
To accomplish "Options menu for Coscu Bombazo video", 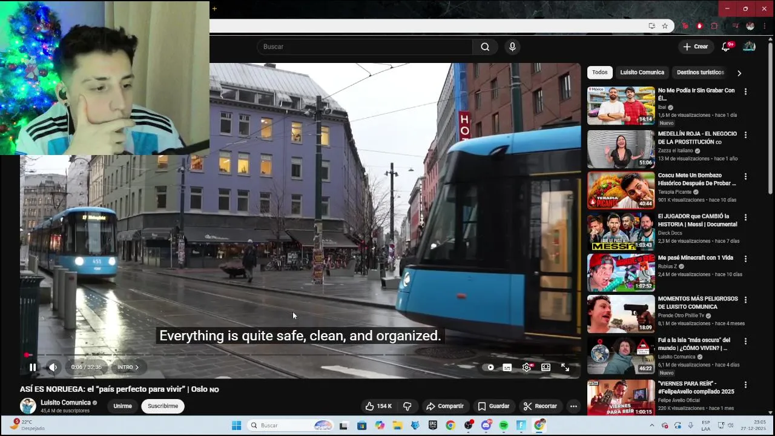I will pyautogui.click(x=745, y=176).
